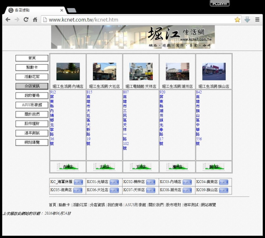Click the footer 我的賣場 link
Image resolution: width=265 pixels, height=238 pixels.
[115, 205]
